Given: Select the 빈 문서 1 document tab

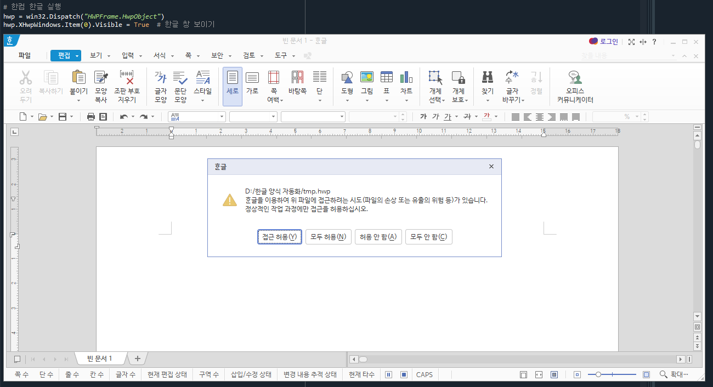Looking at the screenshot, I should pos(100,358).
